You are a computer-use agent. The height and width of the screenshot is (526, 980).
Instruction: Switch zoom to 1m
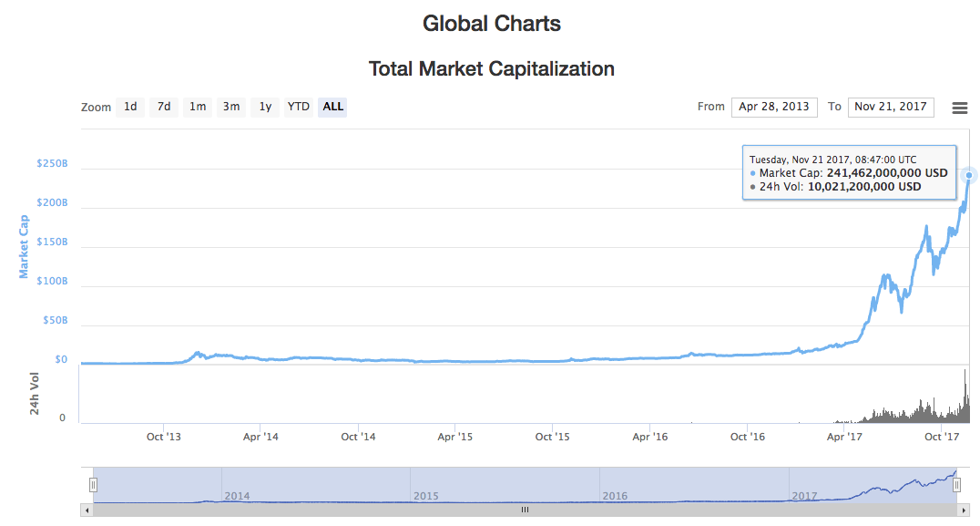tap(198, 107)
